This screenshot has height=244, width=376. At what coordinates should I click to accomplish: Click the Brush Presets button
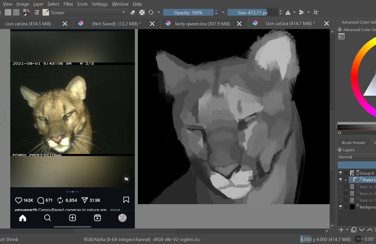pyautogui.click(x=353, y=142)
